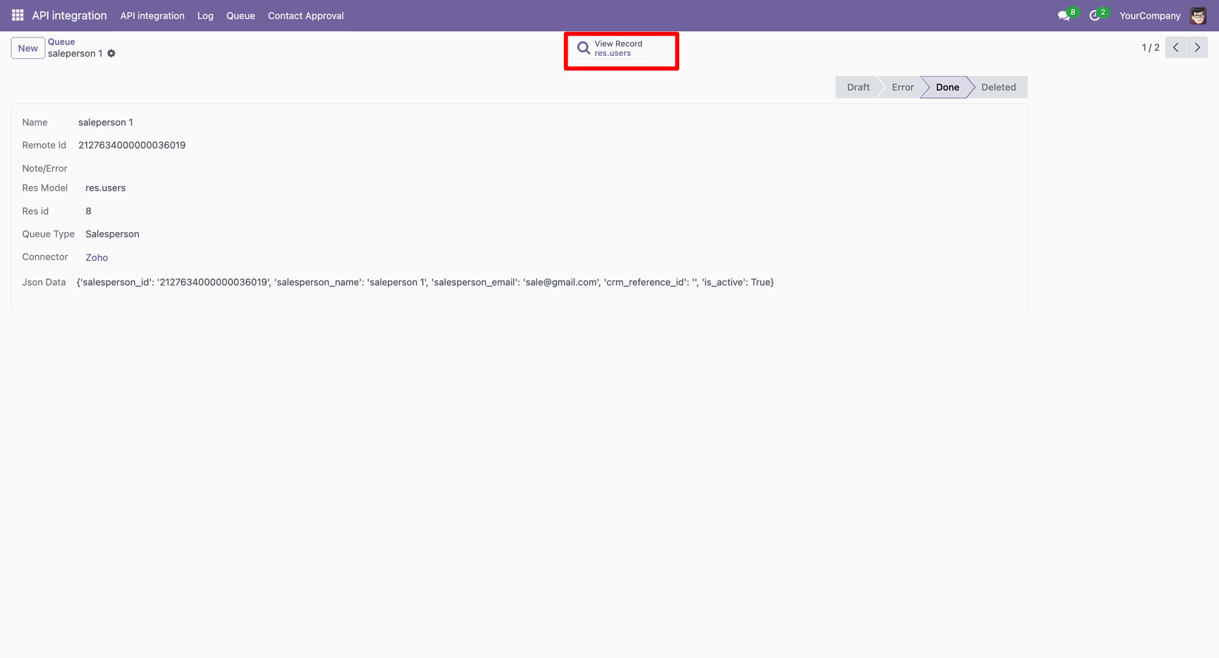1219x658 pixels.
Task: Open the API integration menu item
Action: click(x=152, y=16)
